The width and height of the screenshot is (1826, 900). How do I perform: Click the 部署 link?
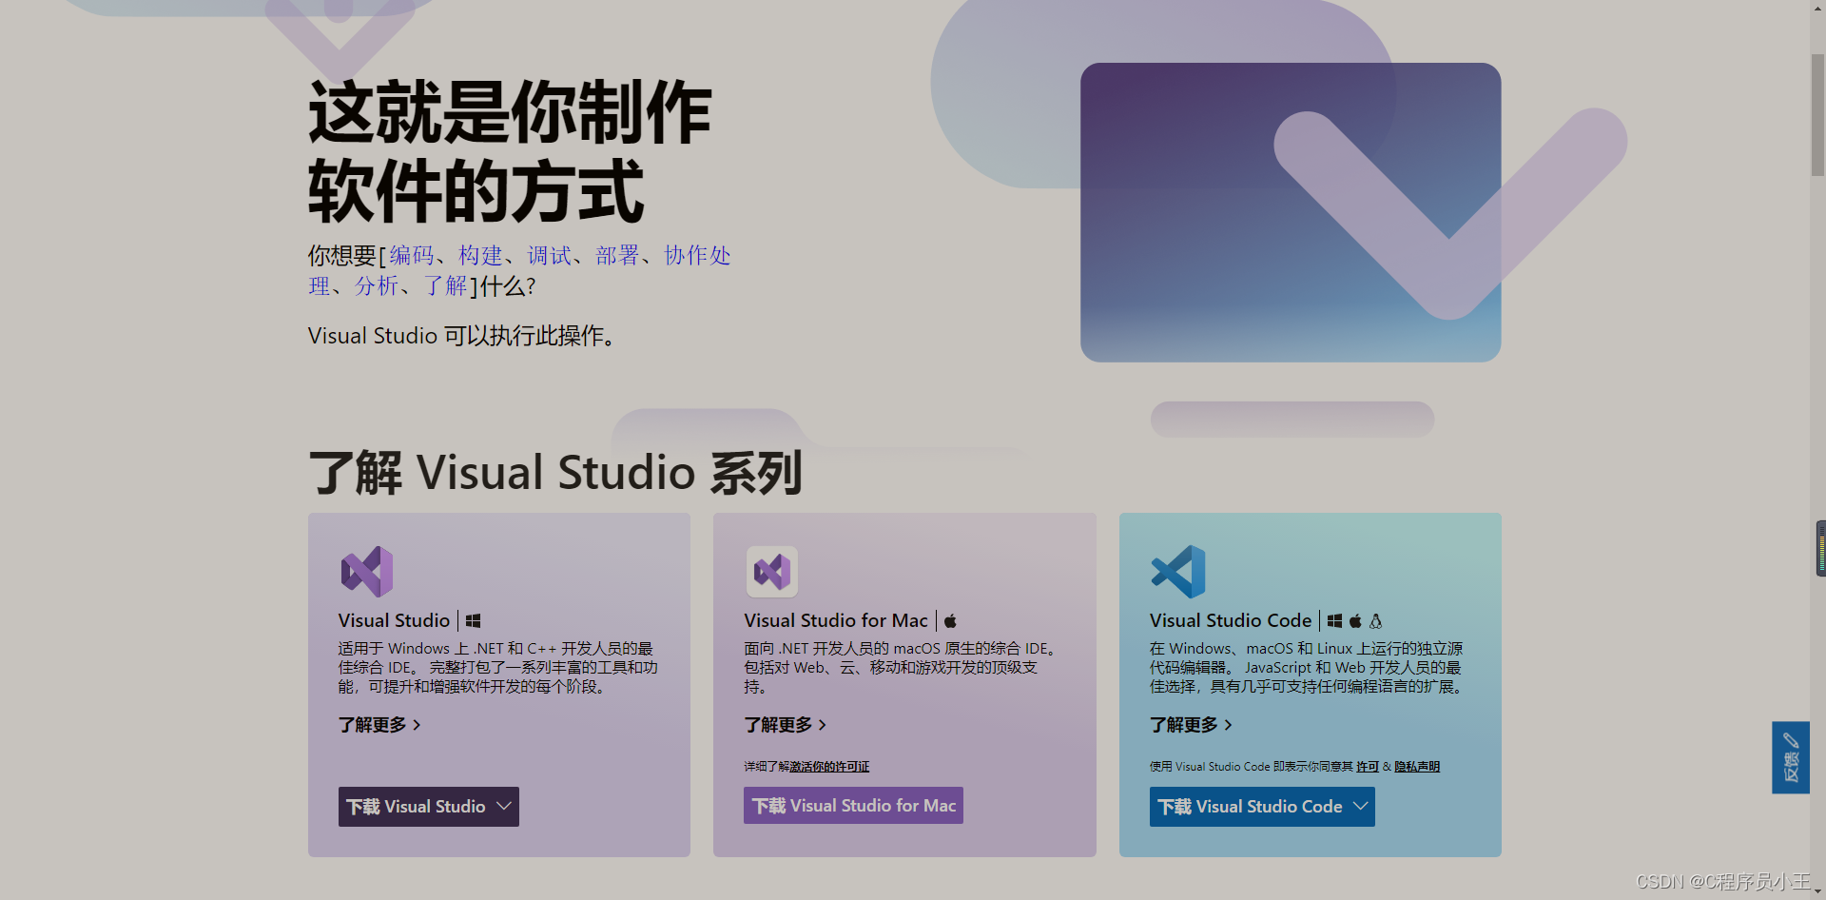point(618,256)
